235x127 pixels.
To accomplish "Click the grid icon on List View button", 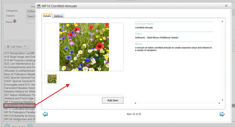I will [x=8, y=46].
